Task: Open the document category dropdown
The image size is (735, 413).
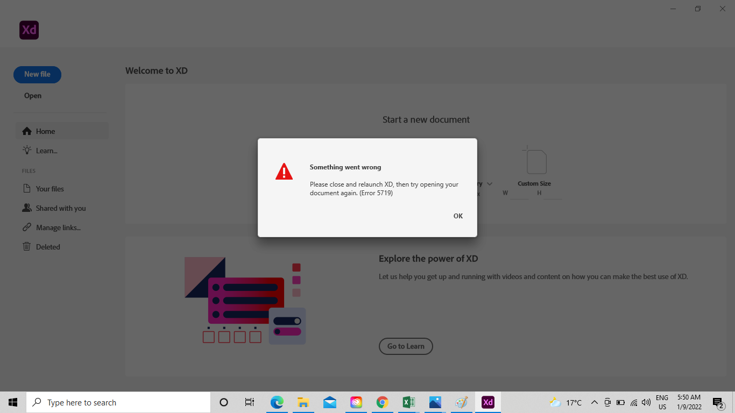Action: tap(489, 183)
